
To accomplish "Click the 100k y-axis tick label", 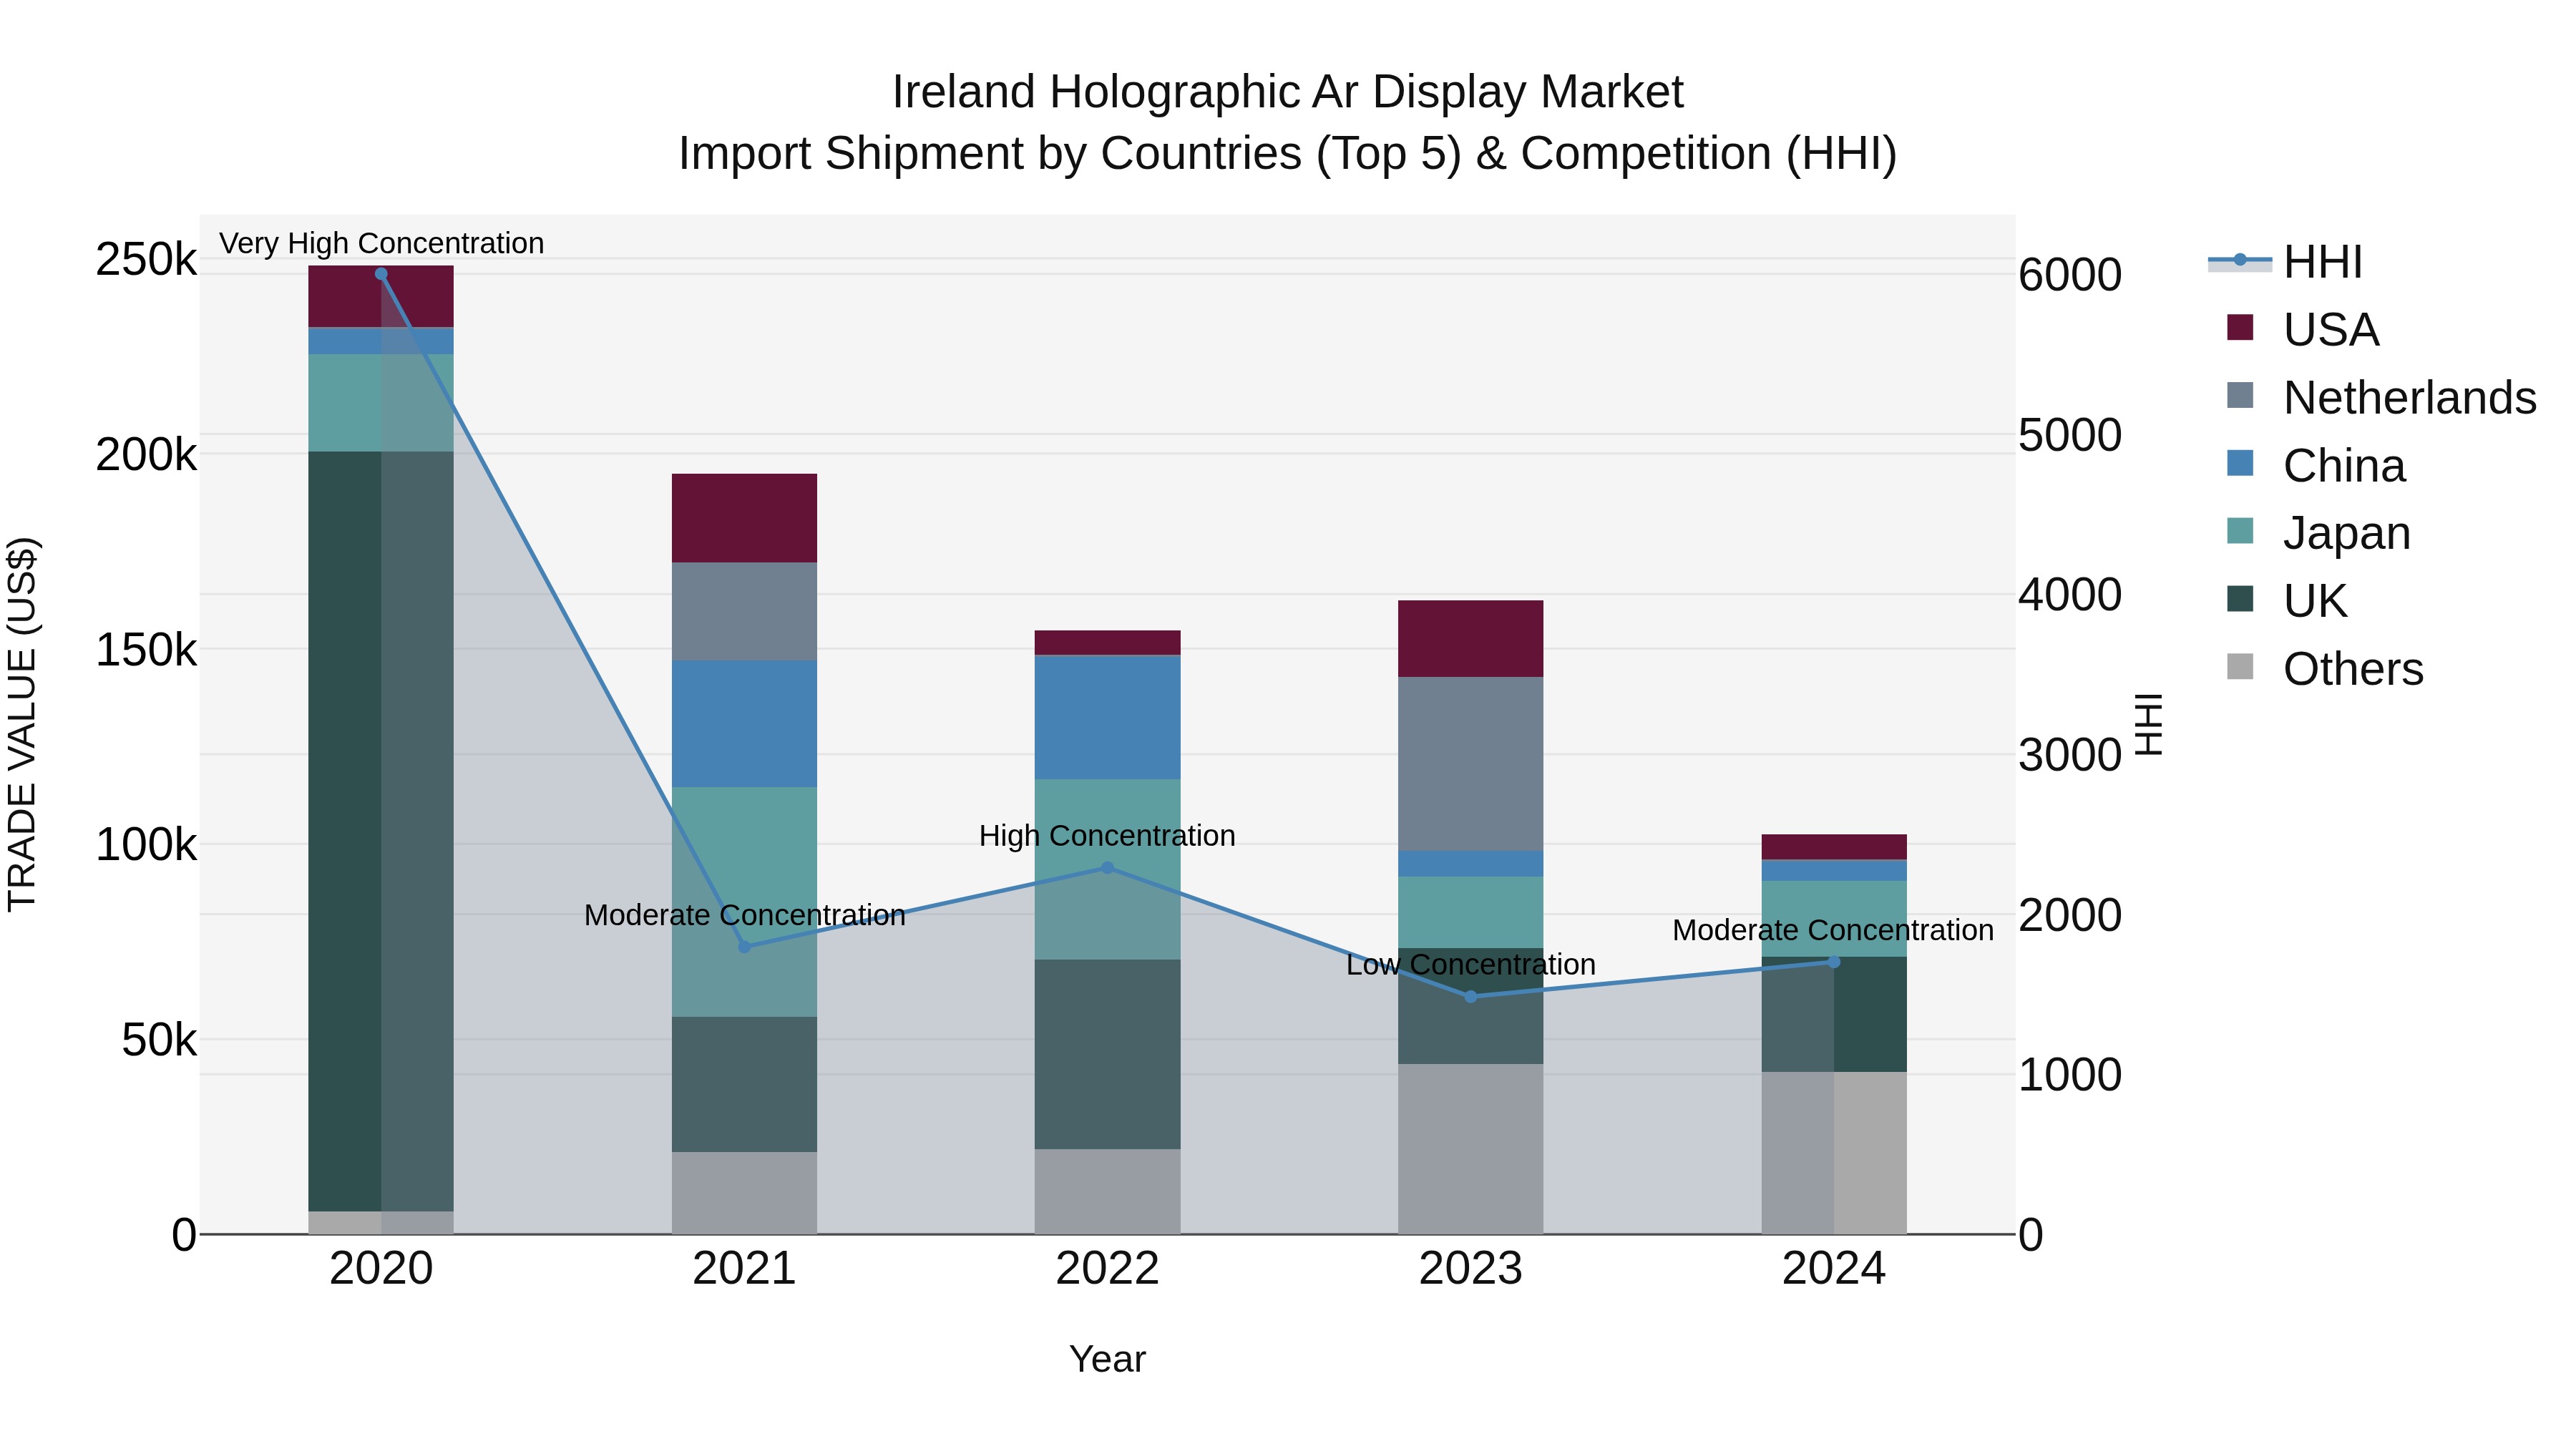I will (146, 845).
